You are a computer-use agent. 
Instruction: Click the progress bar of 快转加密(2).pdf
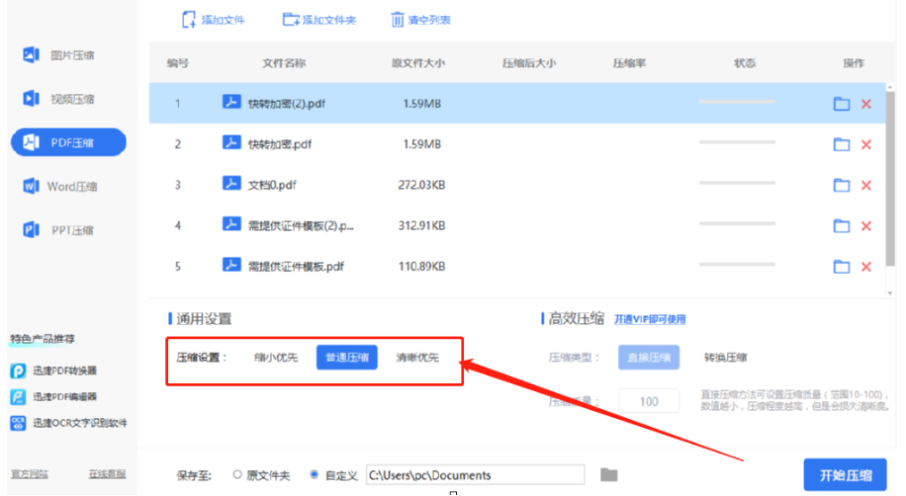point(737,102)
